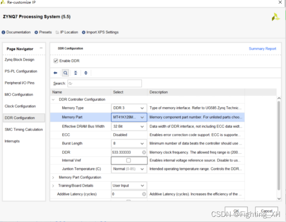Click Import XPS Settings gear icon
Viewport: 286px width, 222px height.
click(84, 32)
